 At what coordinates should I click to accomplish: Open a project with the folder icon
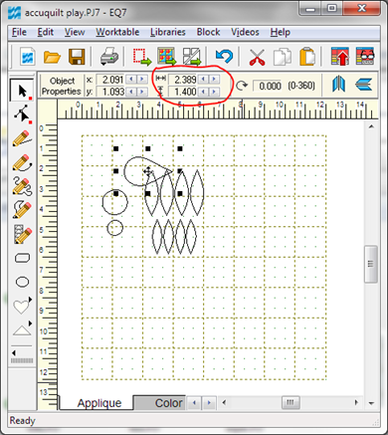(x=52, y=57)
